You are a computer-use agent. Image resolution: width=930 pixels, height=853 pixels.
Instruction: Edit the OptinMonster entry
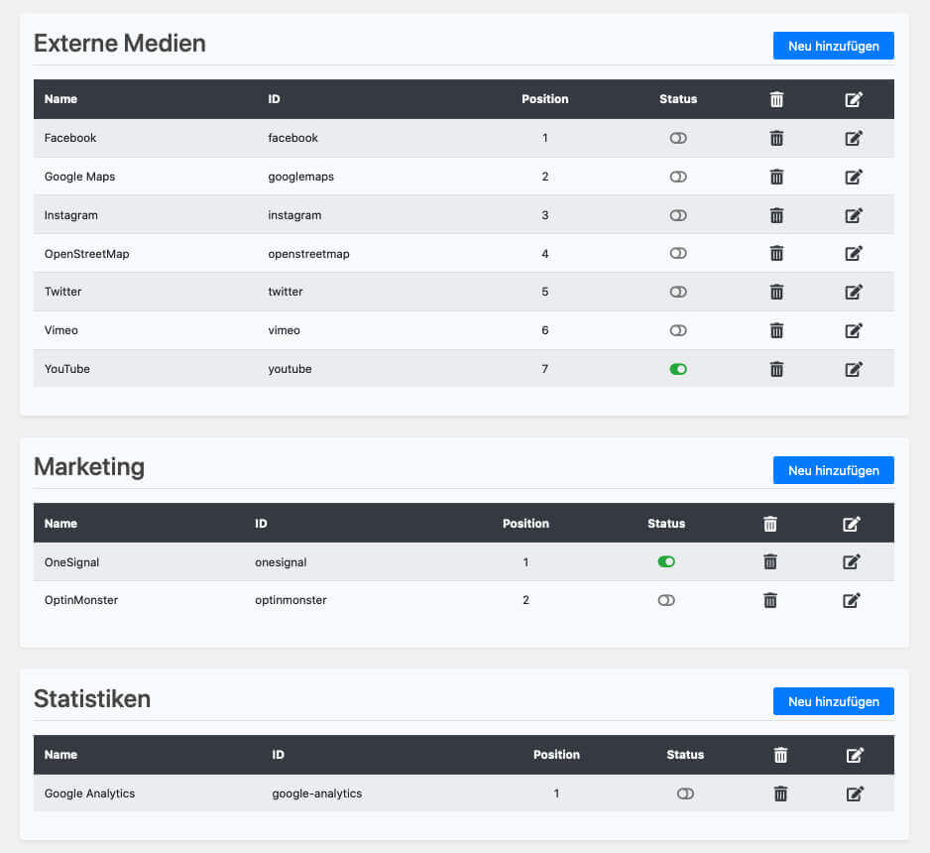(x=852, y=600)
